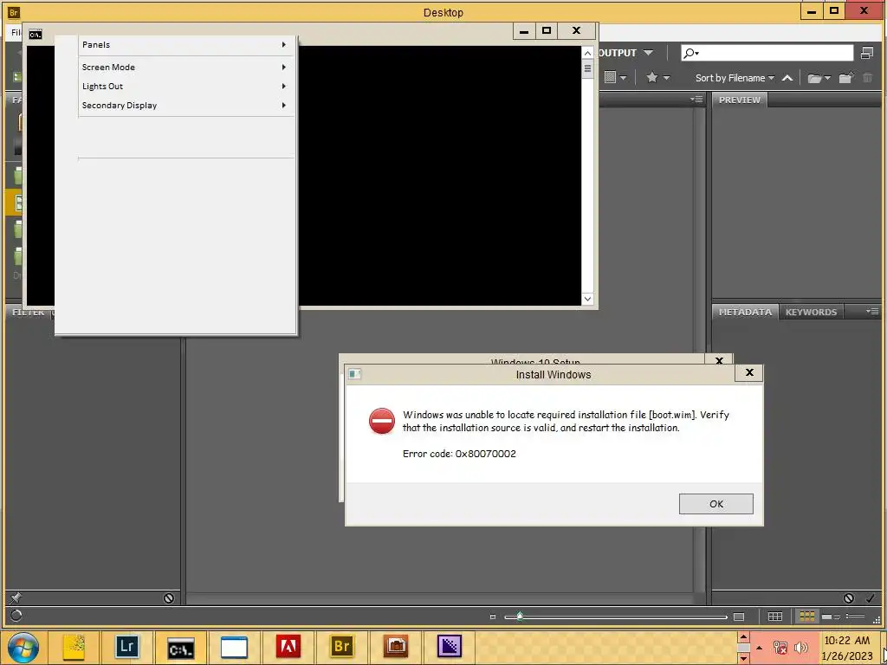Click the filter panel pin icon
This screenshot has width=887, height=665.
point(16,597)
